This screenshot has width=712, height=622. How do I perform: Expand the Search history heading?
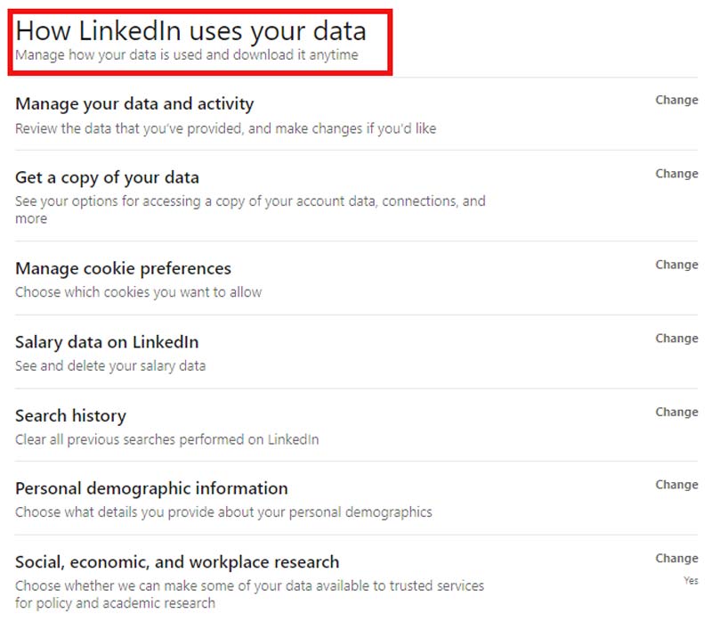[70, 416]
